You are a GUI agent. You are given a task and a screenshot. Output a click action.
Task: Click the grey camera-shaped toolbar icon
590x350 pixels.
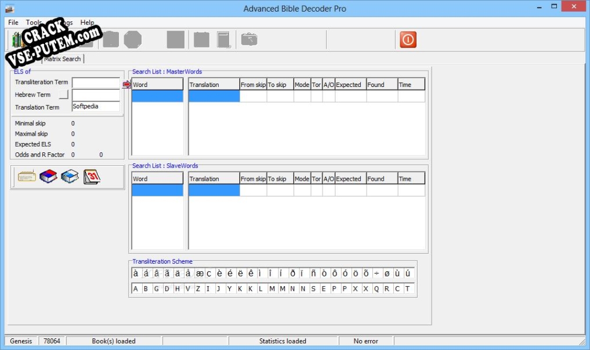pyautogui.click(x=249, y=39)
